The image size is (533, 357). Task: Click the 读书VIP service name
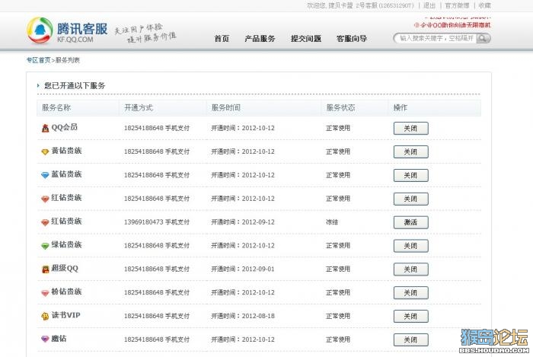pos(65,315)
